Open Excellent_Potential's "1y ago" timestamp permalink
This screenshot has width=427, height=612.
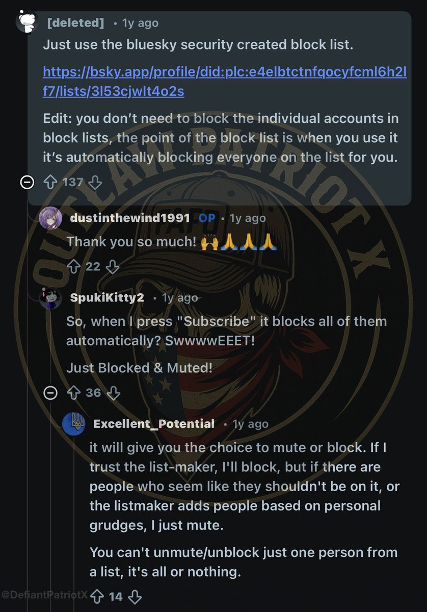[x=250, y=424]
